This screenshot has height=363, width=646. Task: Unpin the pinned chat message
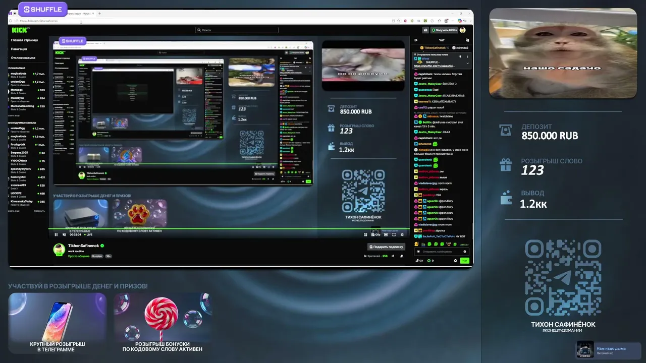pyautogui.click(x=460, y=56)
